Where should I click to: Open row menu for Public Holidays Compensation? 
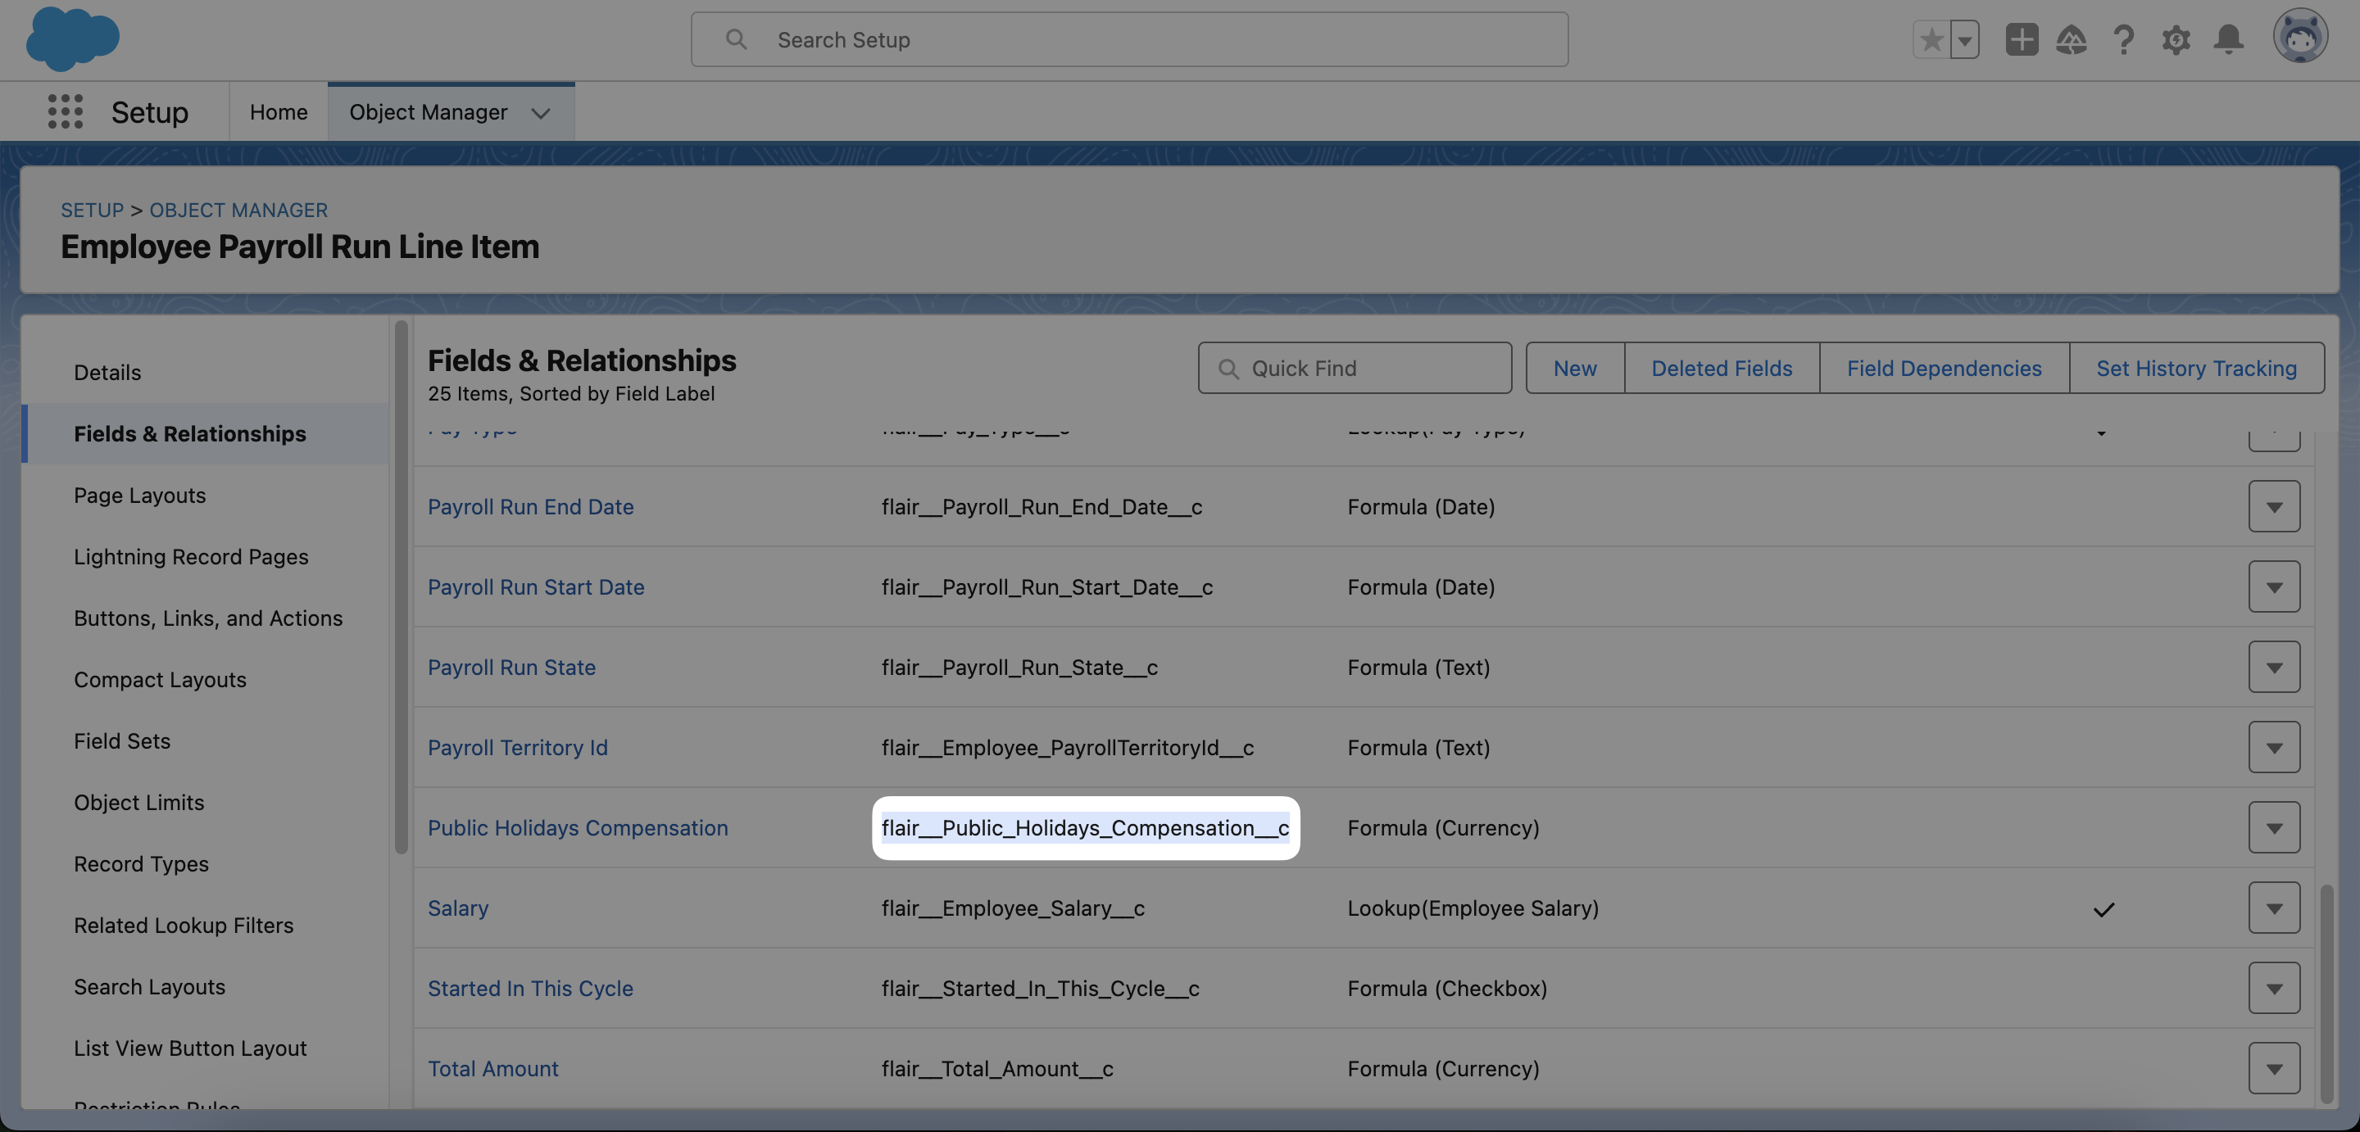point(2273,828)
